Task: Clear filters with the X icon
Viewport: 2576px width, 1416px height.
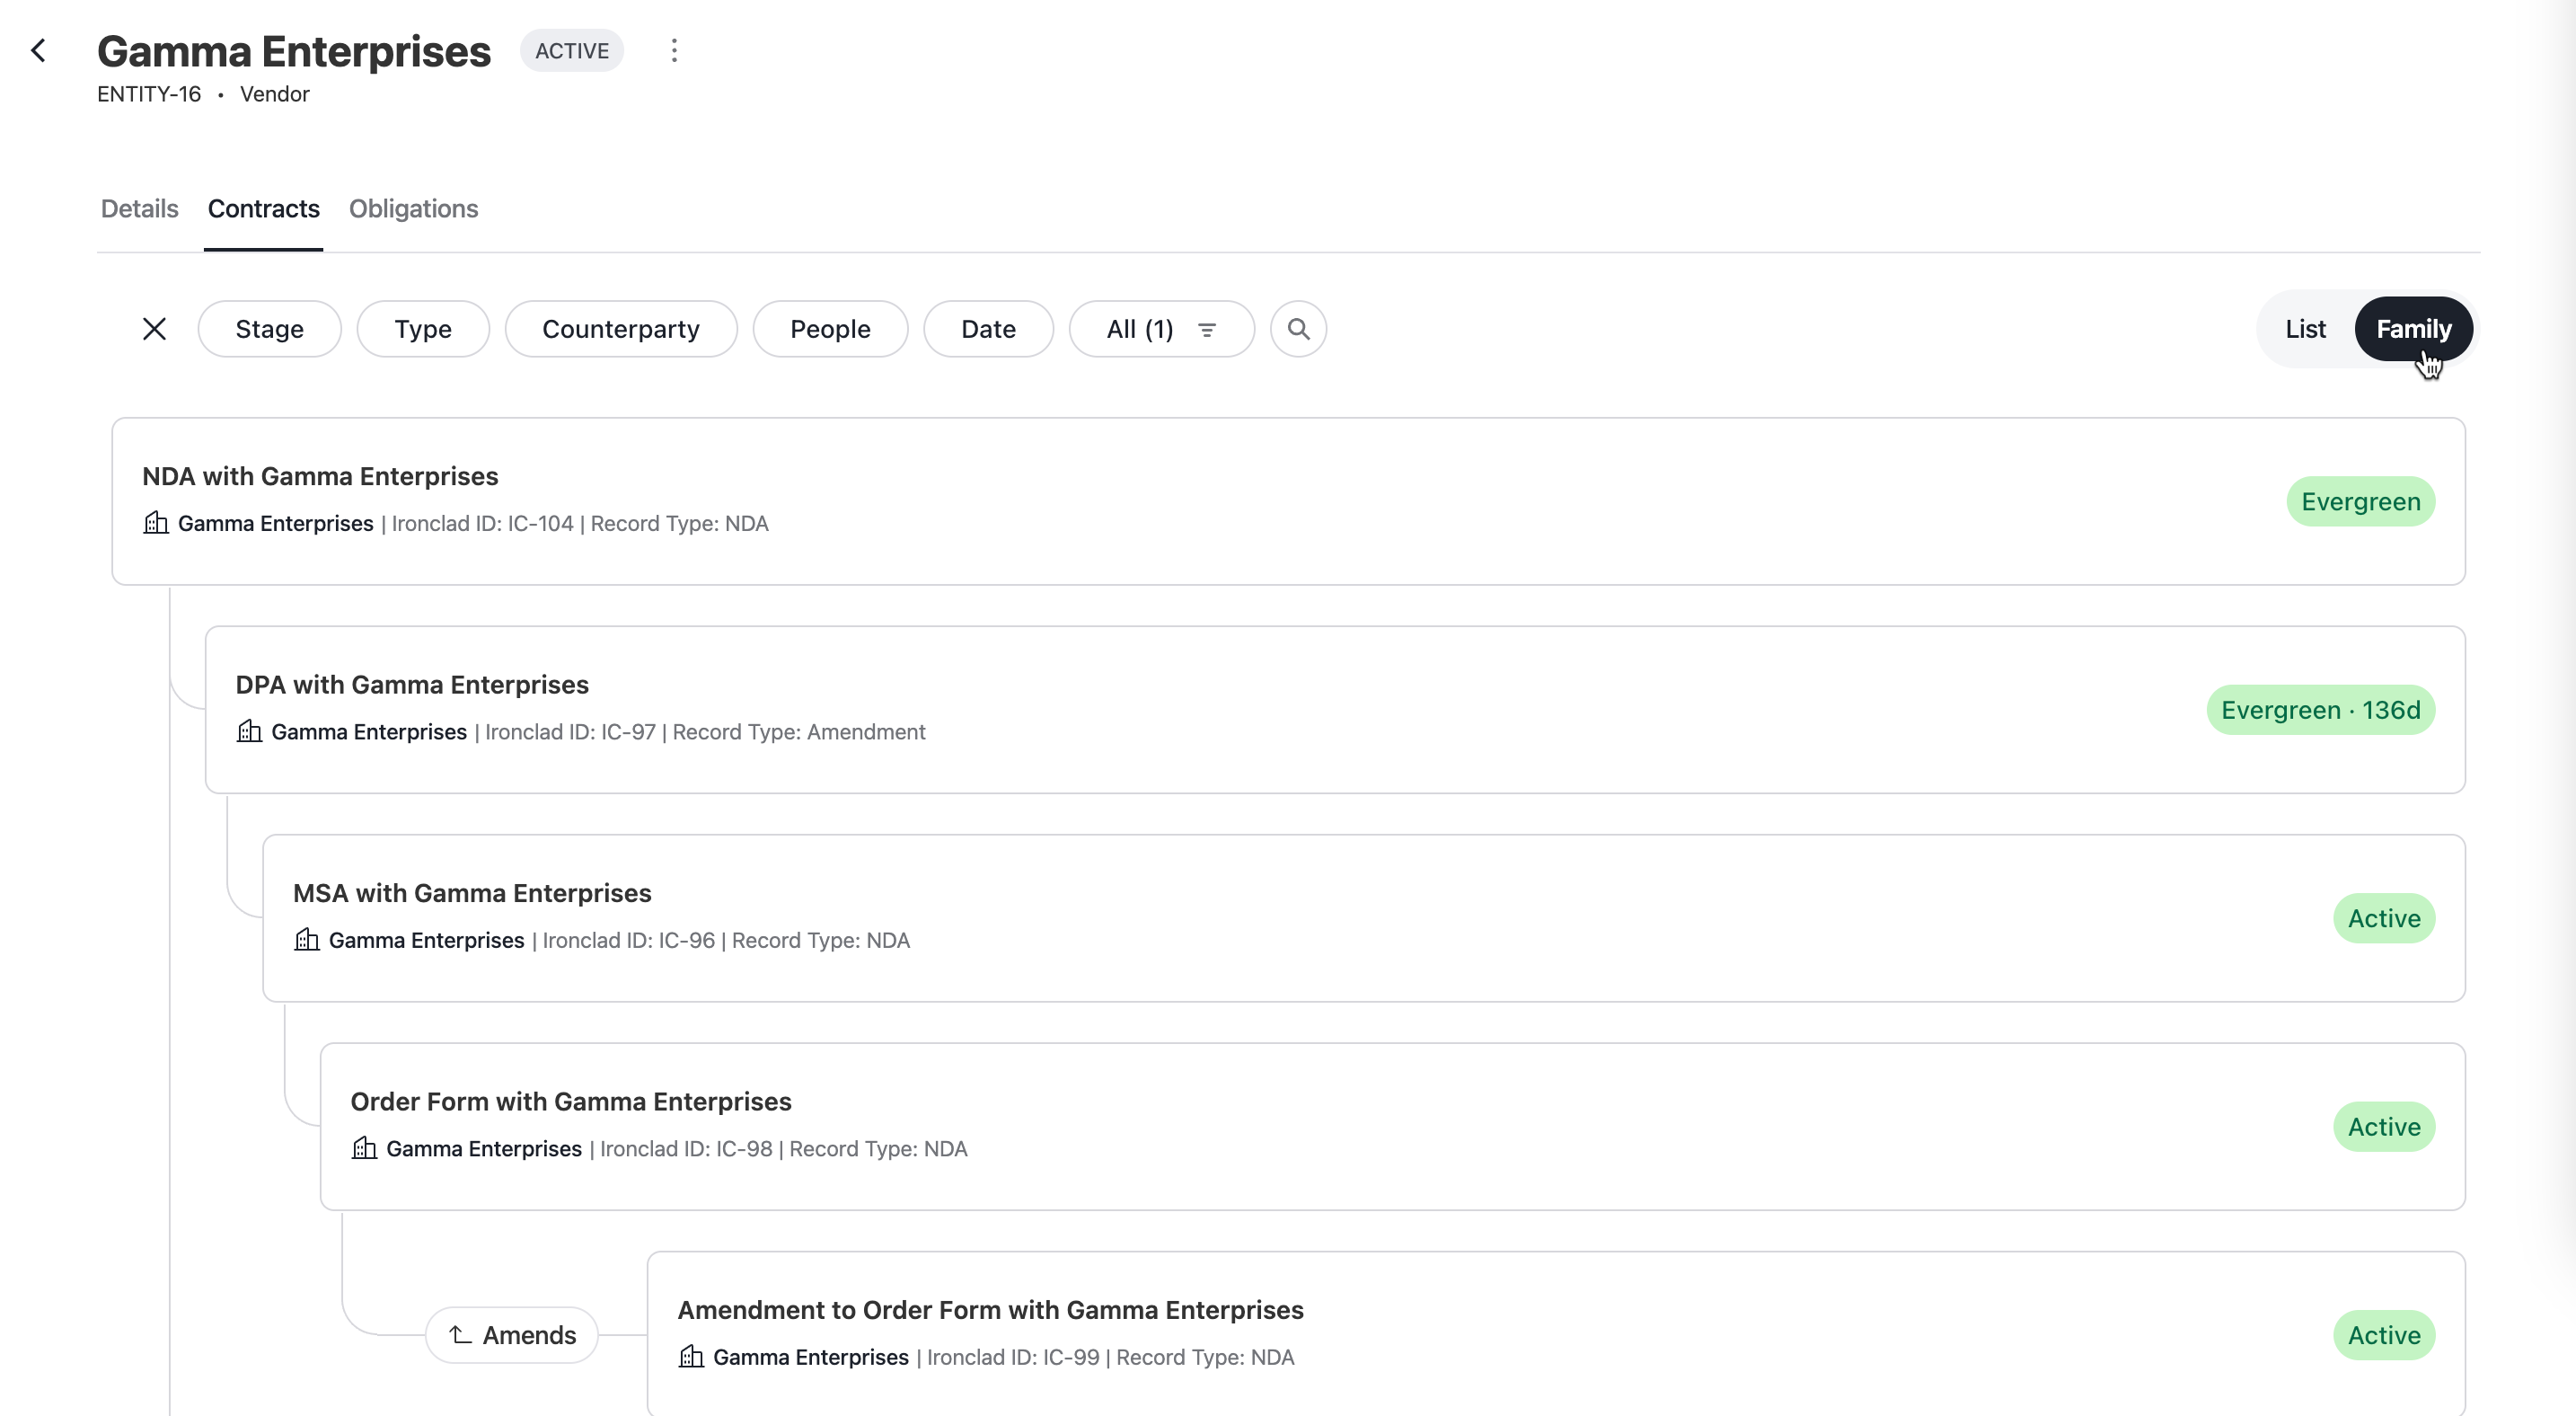Action: (x=154, y=329)
